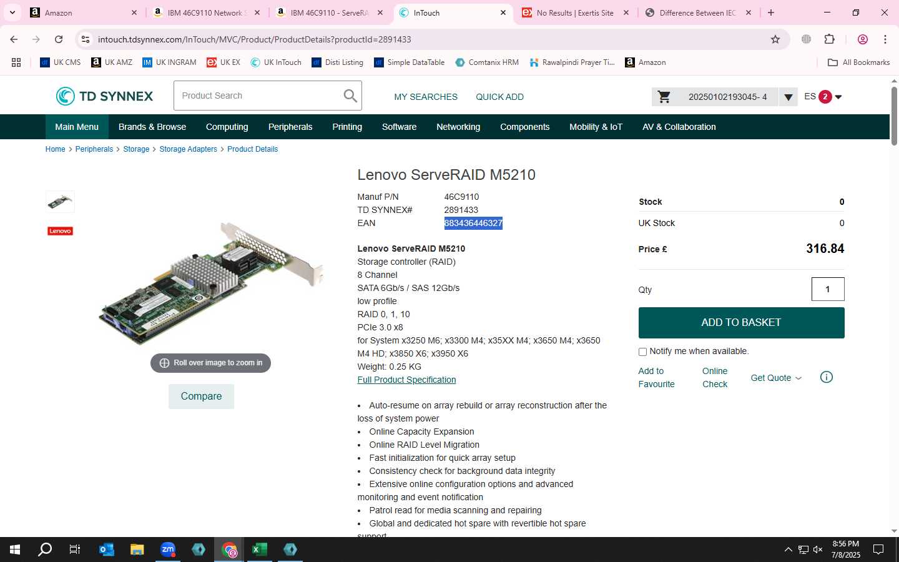The width and height of the screenshot is (899, 562).
Task: Open the Computing menu
Action: coord(227,127)
